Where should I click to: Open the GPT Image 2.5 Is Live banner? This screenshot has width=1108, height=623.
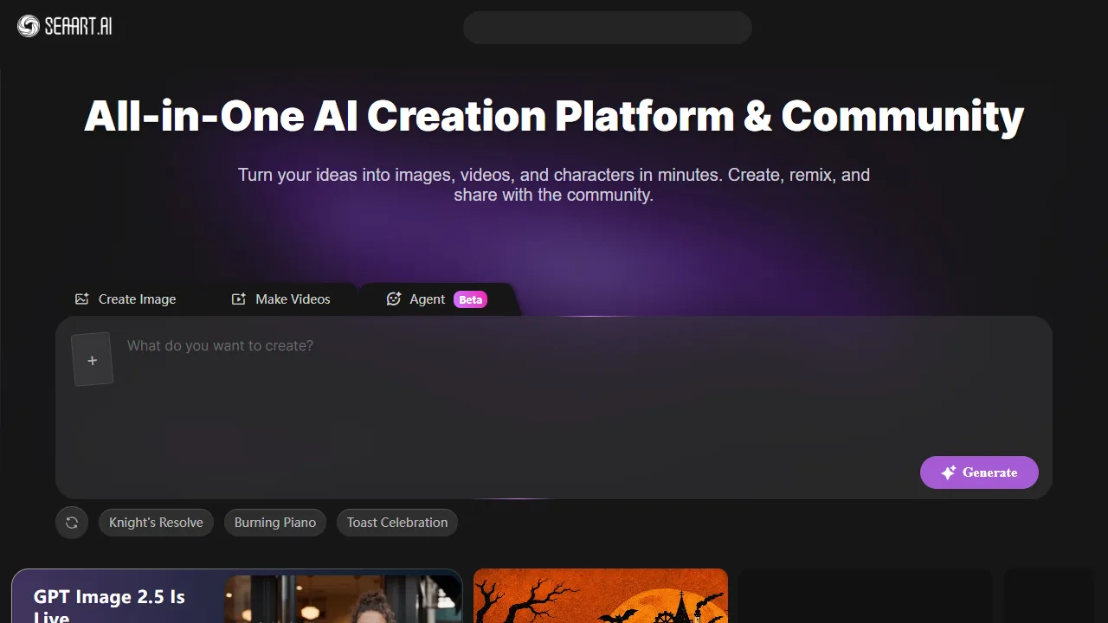coord(237,596)
